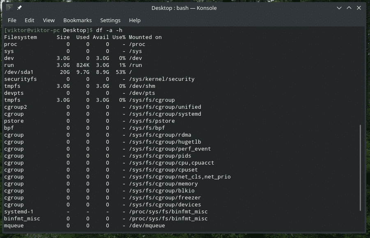The height and width of the screenshot is (238, 370).
Task: Maximize the Konsole window
Action: tap(349, 8)
